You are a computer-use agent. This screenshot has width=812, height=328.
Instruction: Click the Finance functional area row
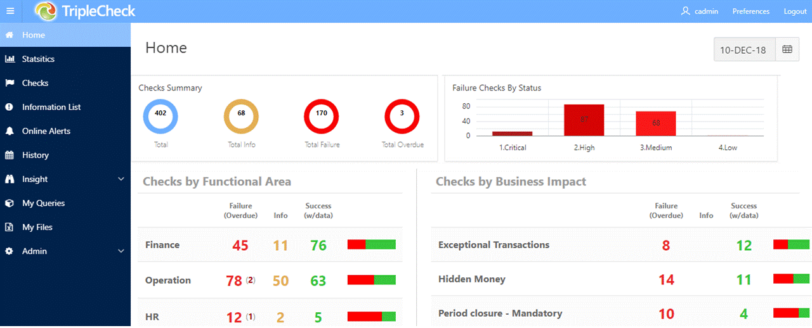pyautogui.click(x=270, y=245)
